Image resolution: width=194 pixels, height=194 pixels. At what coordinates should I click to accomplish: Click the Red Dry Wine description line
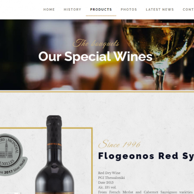109,173
